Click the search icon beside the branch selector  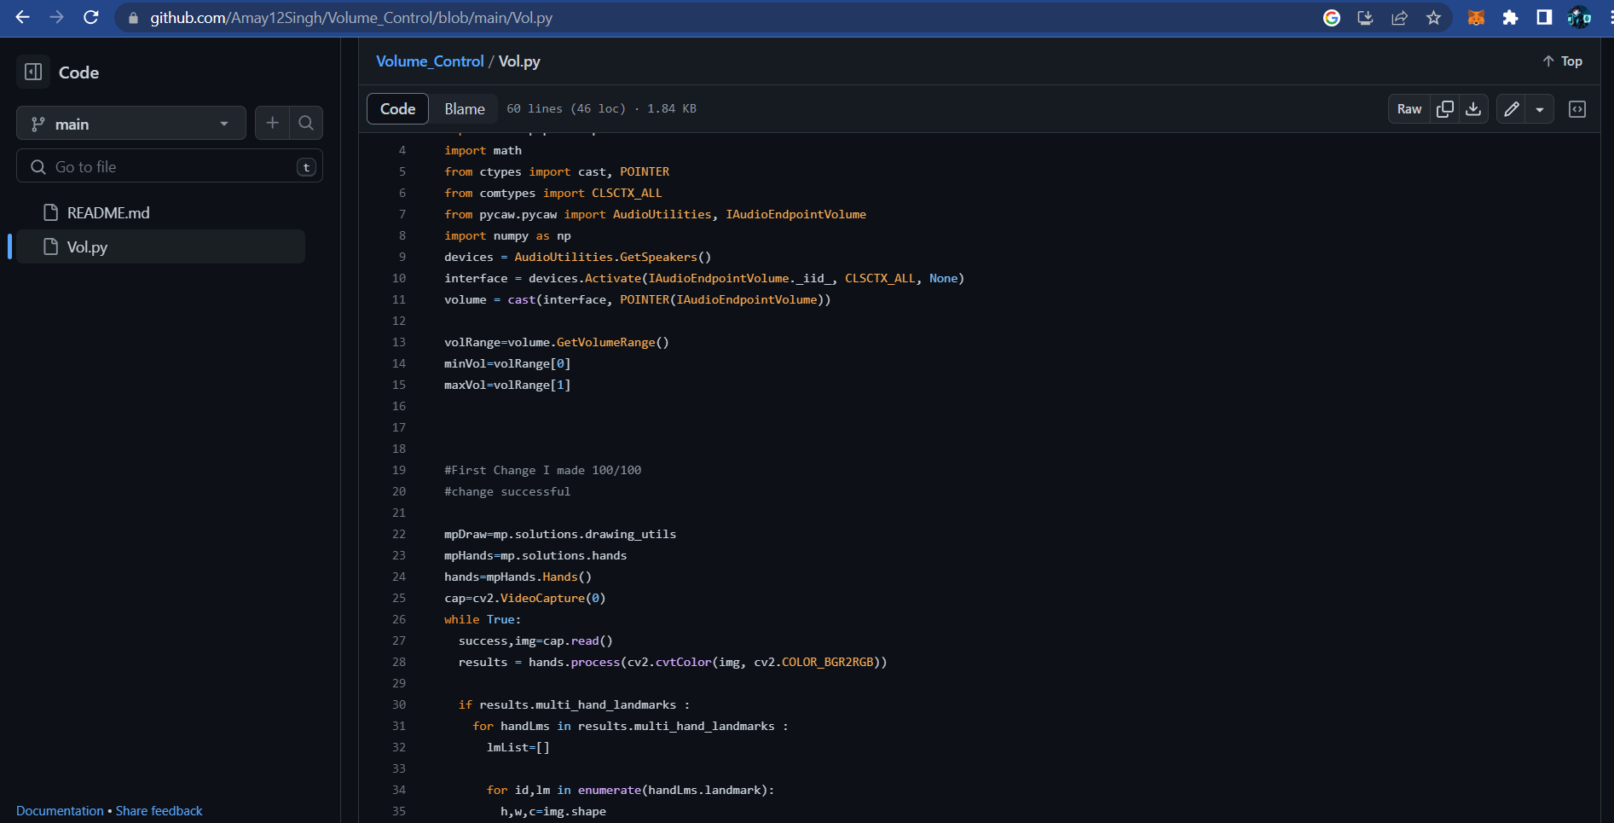click(x=306, y=123)
